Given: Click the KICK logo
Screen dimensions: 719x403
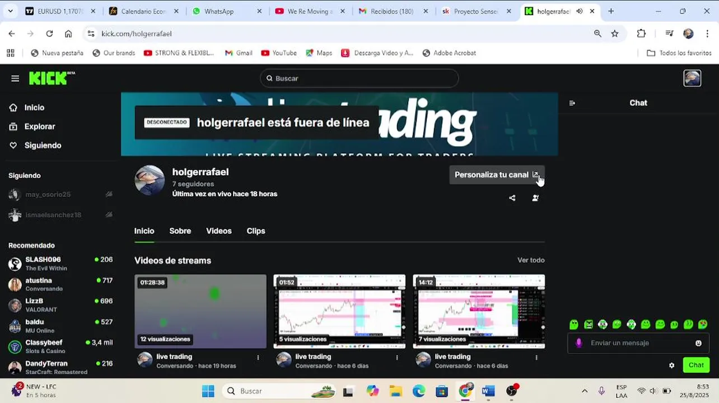Looking at the screenshot, I should pos(52,78).
